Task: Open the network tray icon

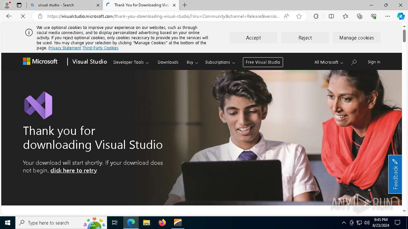Action: [x=359, y=223]
